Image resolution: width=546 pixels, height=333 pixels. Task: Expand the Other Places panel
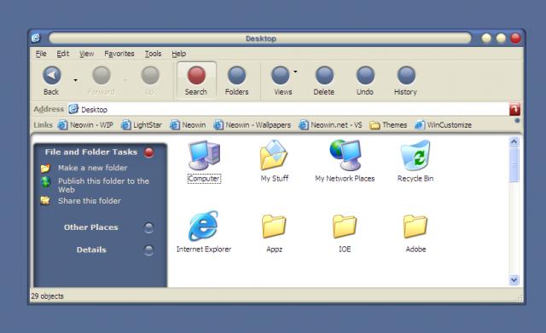point(148,227)
